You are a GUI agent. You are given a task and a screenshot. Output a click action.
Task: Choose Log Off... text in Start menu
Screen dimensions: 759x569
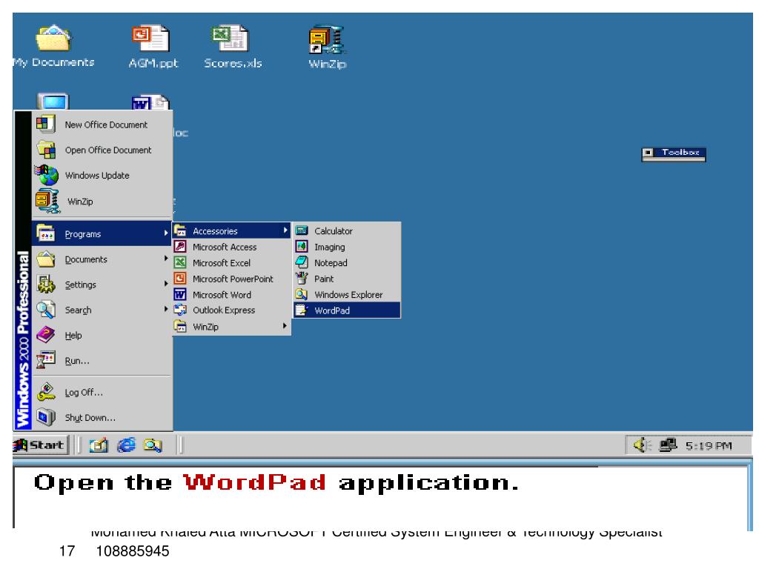[x=84, y=393]
